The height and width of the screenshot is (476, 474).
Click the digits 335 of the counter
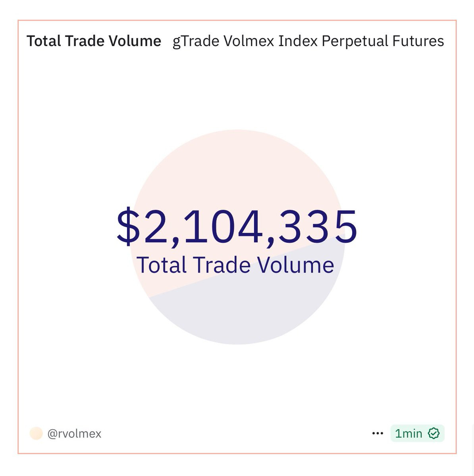pos(318,226)
